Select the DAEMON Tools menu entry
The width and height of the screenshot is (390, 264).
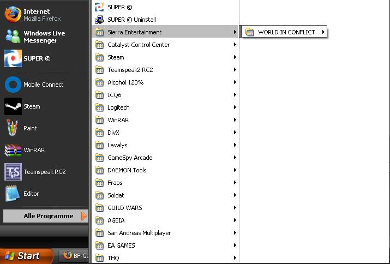click(x=165, y=170)
